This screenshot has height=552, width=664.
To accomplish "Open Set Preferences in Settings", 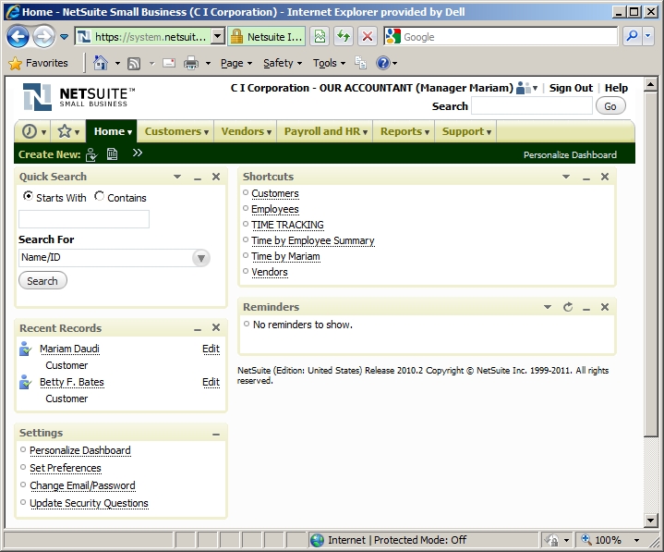I will click(x=66, y=468).
